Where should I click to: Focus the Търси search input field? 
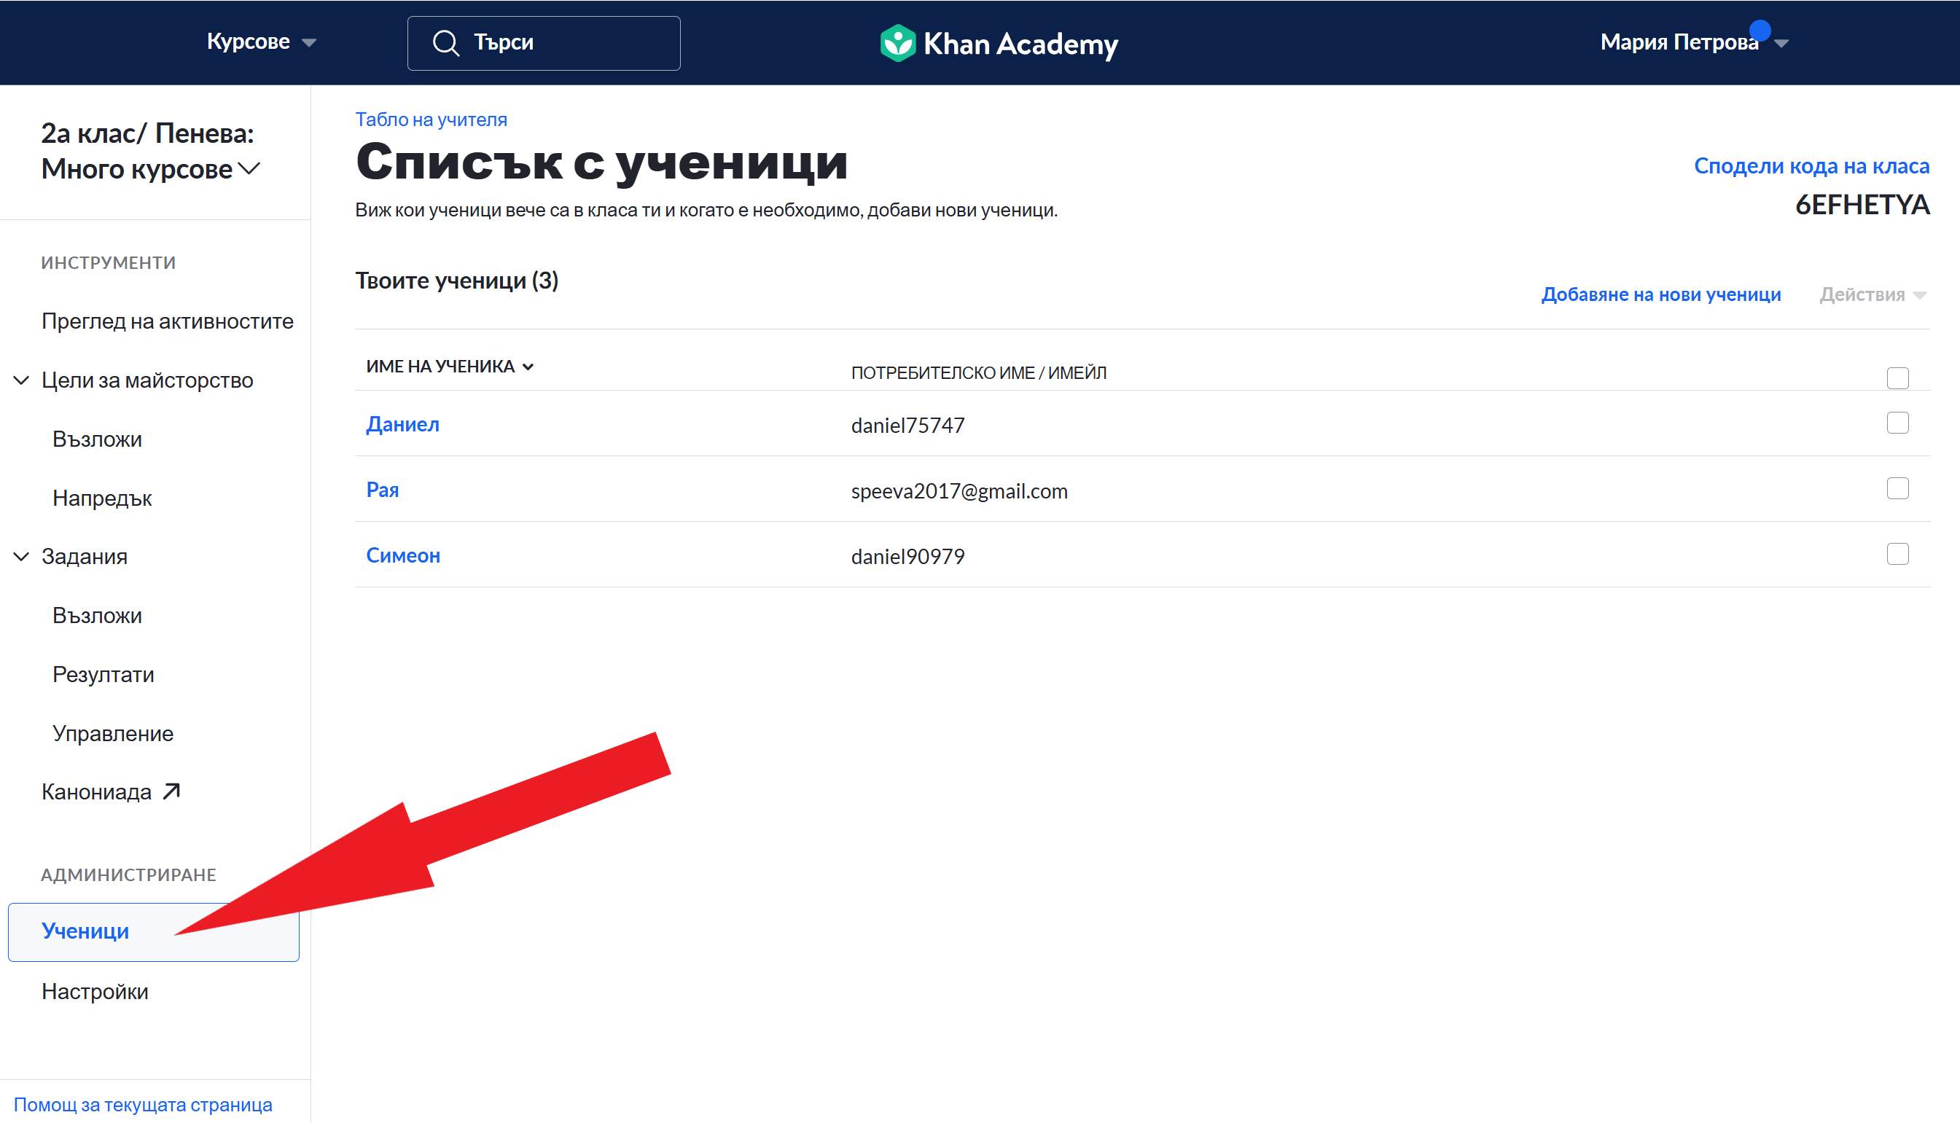pos(544,43)
